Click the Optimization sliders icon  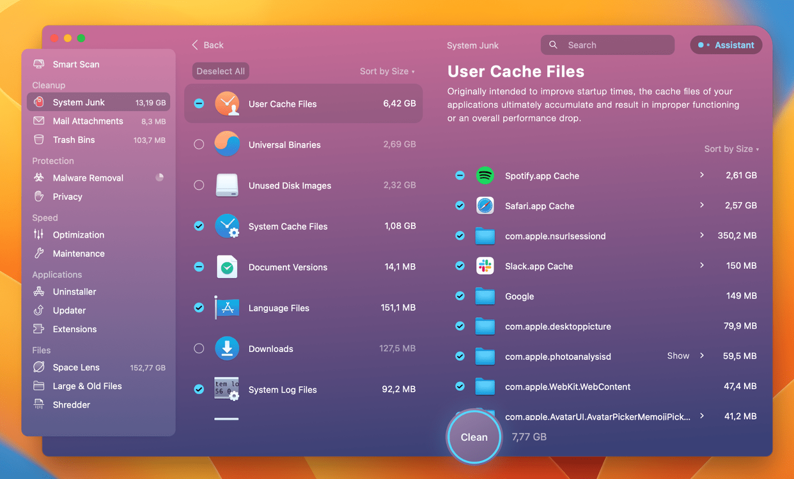click(x=39, y=235)
